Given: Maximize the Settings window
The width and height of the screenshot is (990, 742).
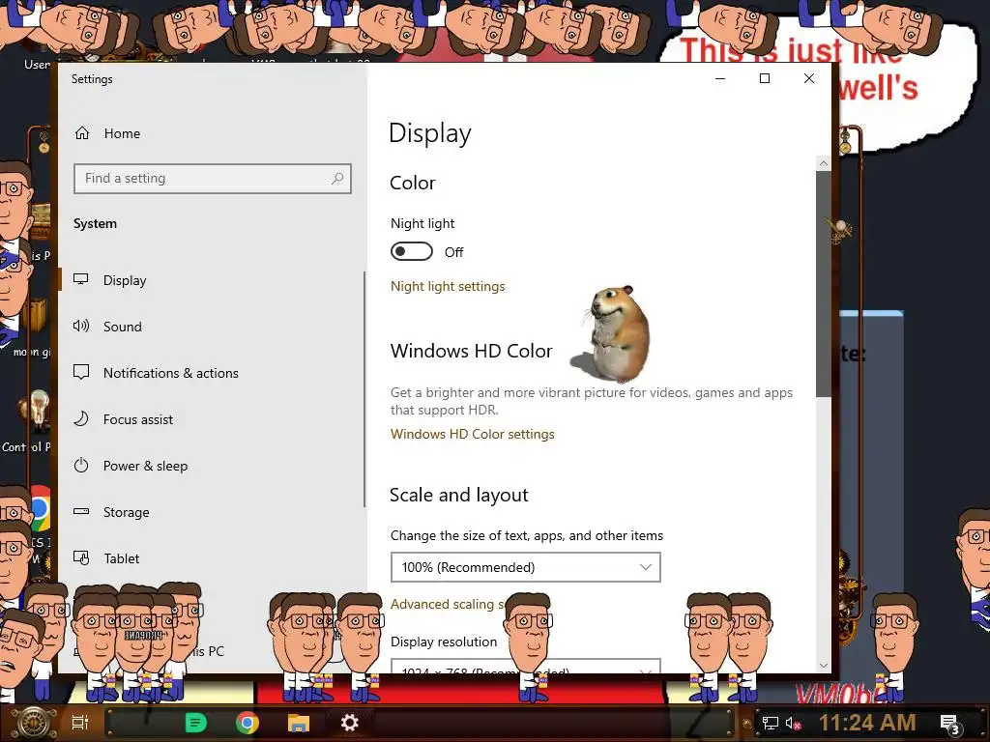Looking at the screenshot, I should [765, 78].
